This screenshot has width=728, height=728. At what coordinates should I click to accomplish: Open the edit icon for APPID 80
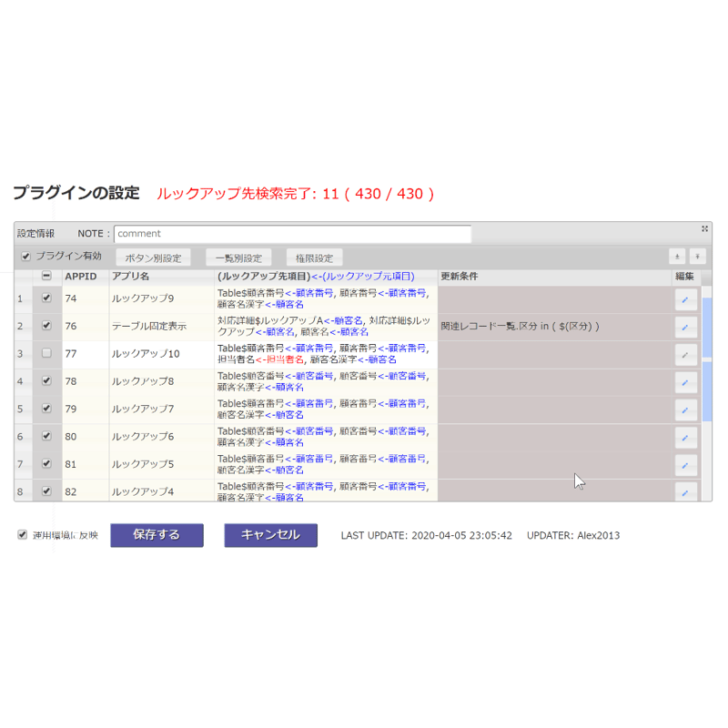[x=685, y=438]
